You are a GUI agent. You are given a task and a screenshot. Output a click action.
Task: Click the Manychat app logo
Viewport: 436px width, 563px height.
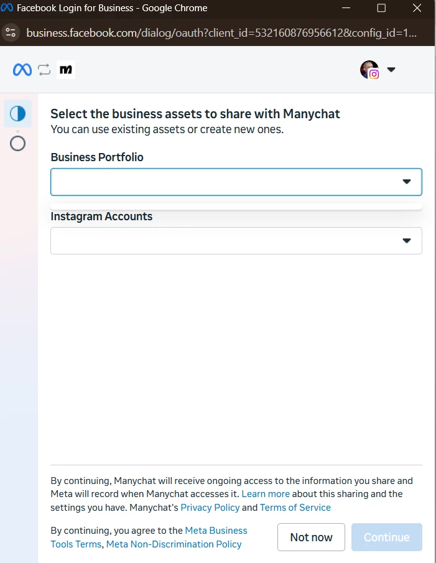[65, 70]
